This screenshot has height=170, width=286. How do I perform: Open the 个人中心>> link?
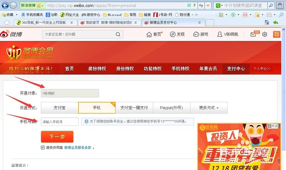point(262,69)
